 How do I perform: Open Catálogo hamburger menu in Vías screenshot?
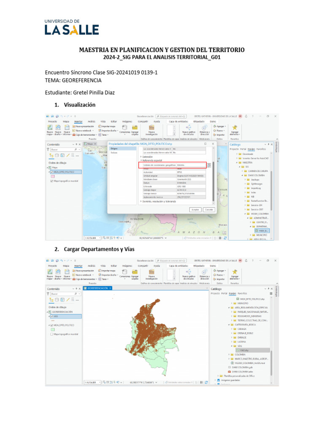click(x=271, y=293)
